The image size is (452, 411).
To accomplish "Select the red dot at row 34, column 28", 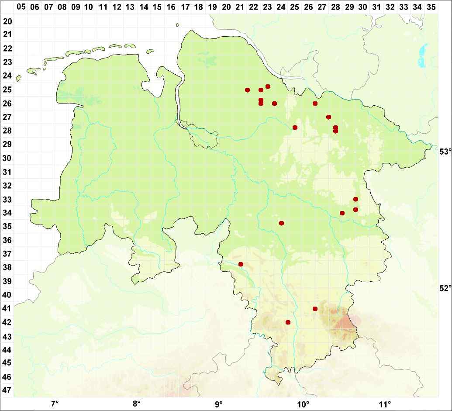I will tap(342, 213).
